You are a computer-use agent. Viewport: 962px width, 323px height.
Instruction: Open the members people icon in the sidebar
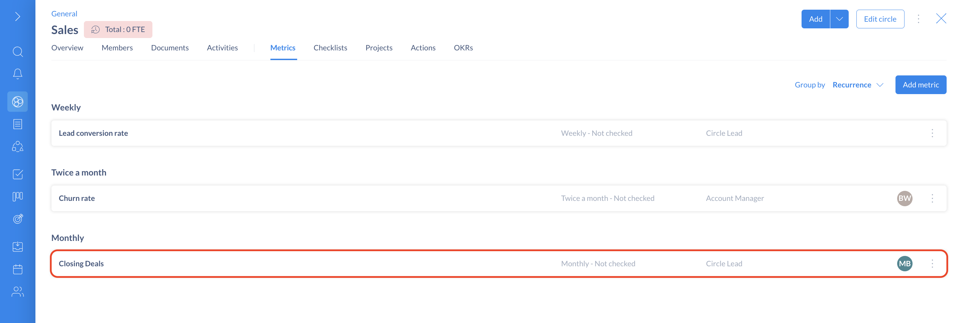[18, 291]
